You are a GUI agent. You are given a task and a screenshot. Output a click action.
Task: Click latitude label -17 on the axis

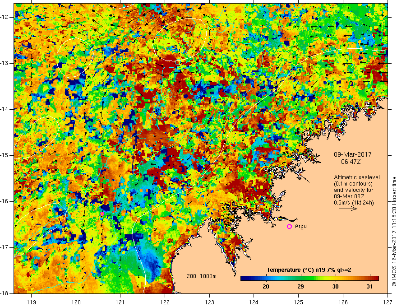coord(5,247)
